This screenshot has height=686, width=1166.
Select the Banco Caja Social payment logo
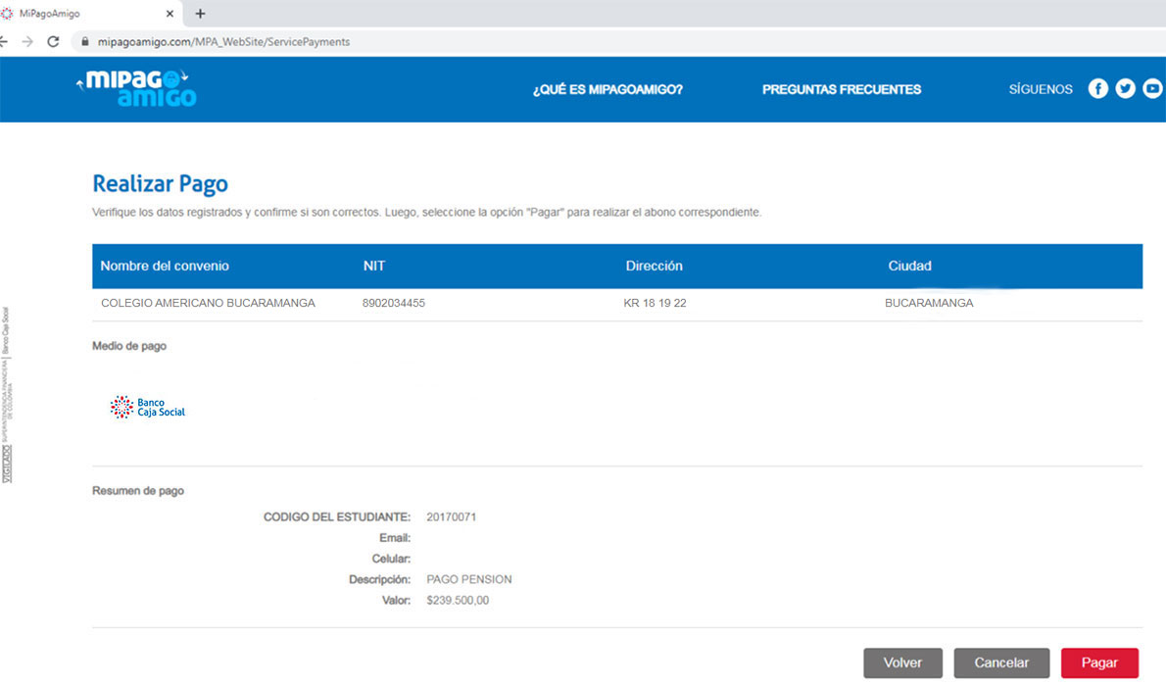pos(148,408)
